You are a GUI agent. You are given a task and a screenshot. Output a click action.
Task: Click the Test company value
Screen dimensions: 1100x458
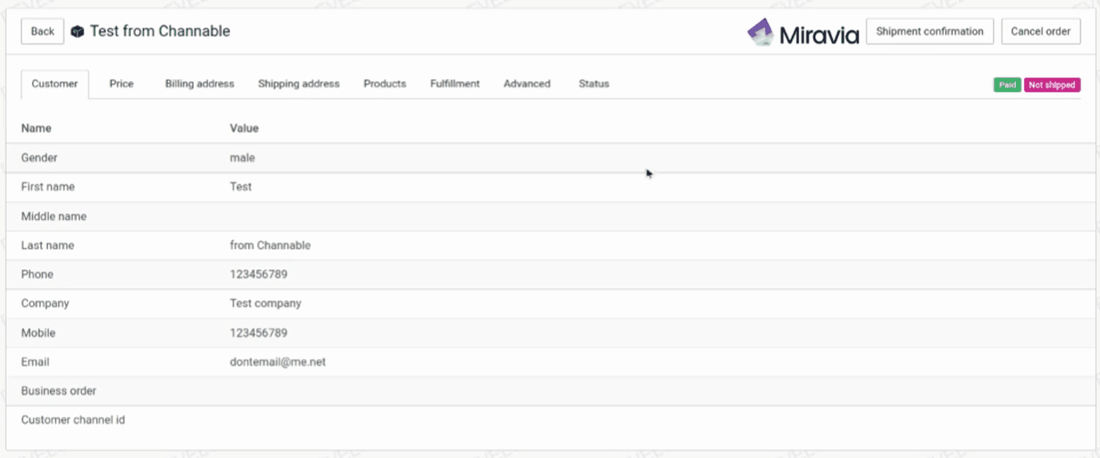[265, 303]
